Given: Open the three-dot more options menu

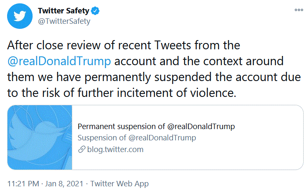Looking at the screenshot, I should (x=298, y=10).
